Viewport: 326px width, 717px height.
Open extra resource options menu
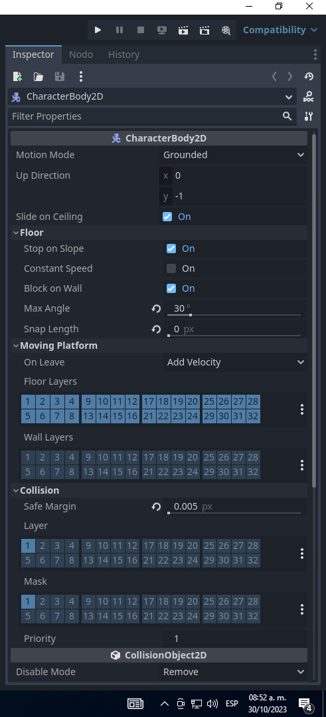pyautogui.click(x=81, y=76)
